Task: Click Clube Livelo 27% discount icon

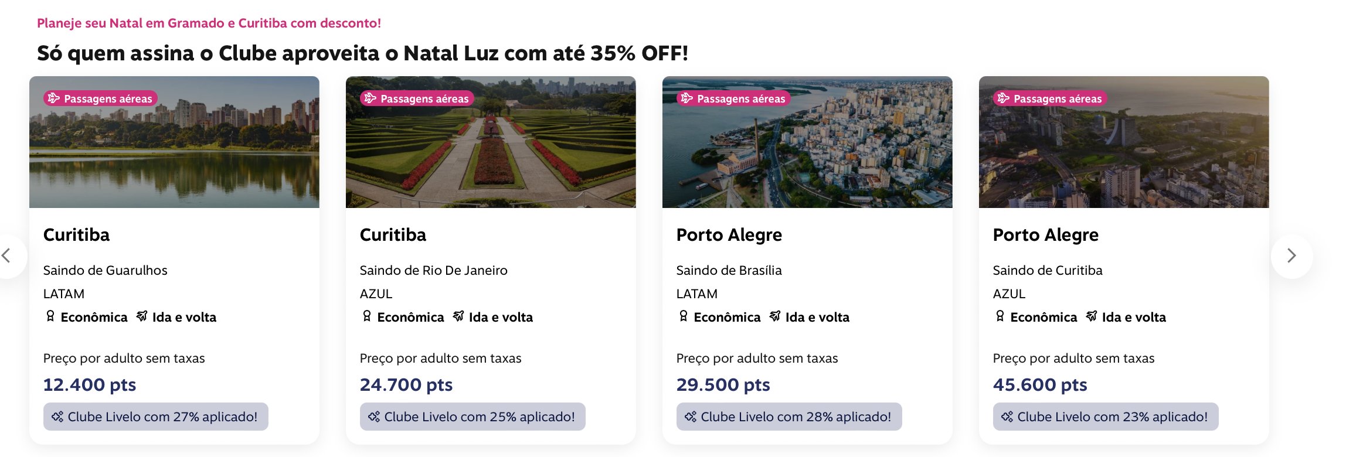Action: click(57, 417)
